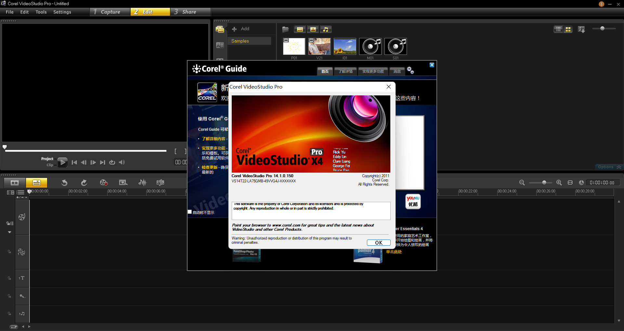The image size is (624, 331).
Task: Switch to Timeline View
Action: 36,182
